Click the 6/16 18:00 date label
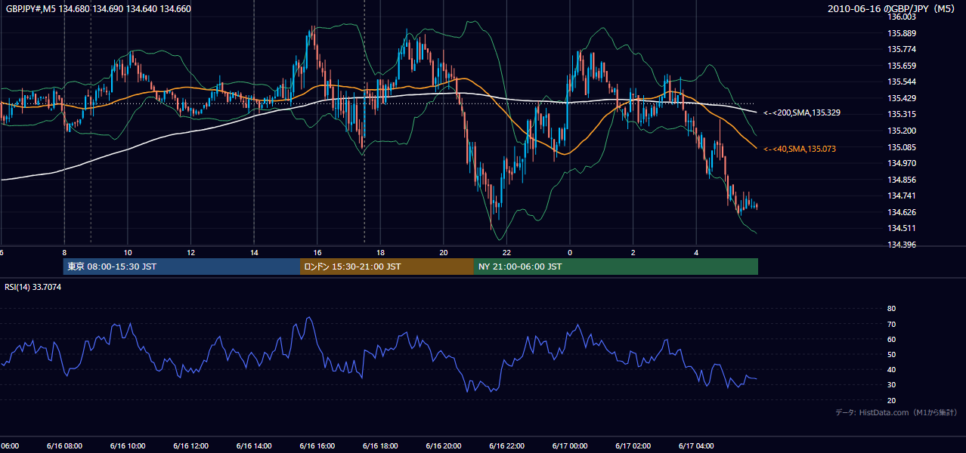Screen dimensions: 966x453 point(381,445)
